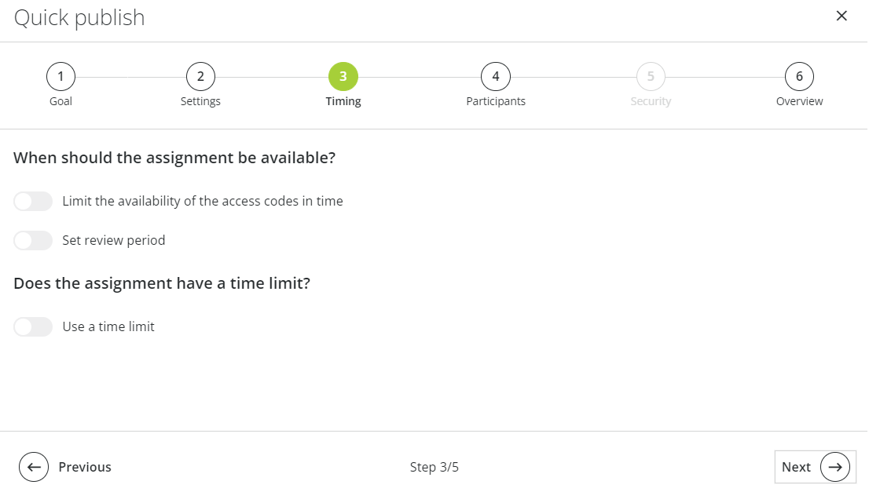The image size is (869, 492).
Task: Turn on the Set review period switch
Action: click(x=33, y=240)
